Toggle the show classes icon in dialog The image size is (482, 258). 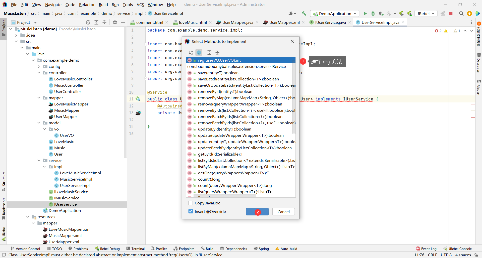pyautogui.click(x=199, y=53)
